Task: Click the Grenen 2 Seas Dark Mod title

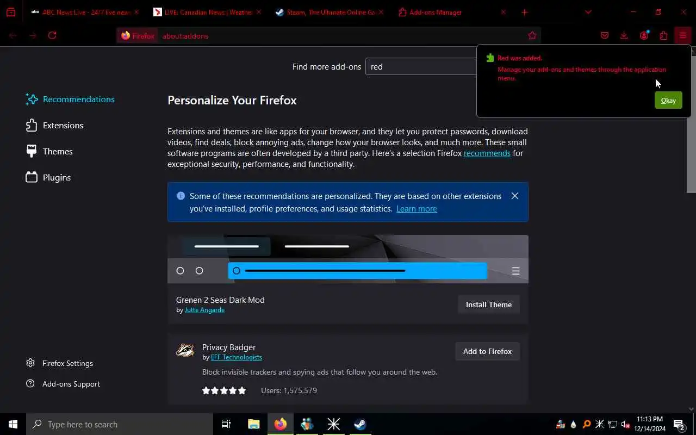Action: [220, 300]
